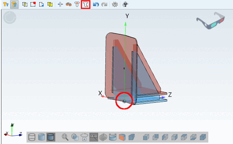Viewport: 233px width, 144px height.
Task: Click selection tool with red corner square
Action: [33, 4]
